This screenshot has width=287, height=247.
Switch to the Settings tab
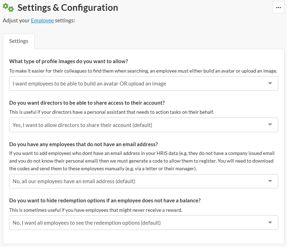(19, 41)
